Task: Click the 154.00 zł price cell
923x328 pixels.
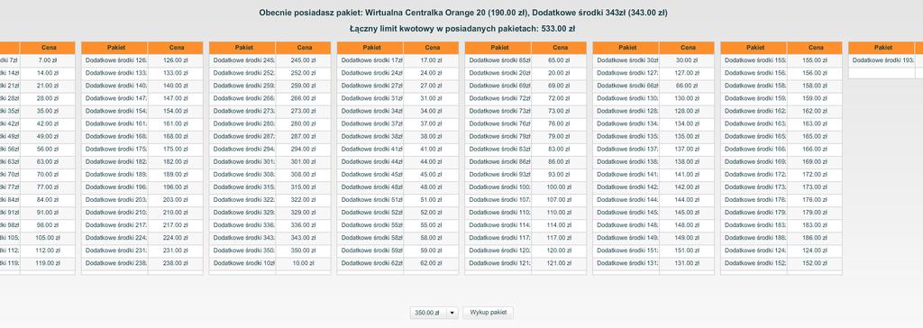Action: 176,111
